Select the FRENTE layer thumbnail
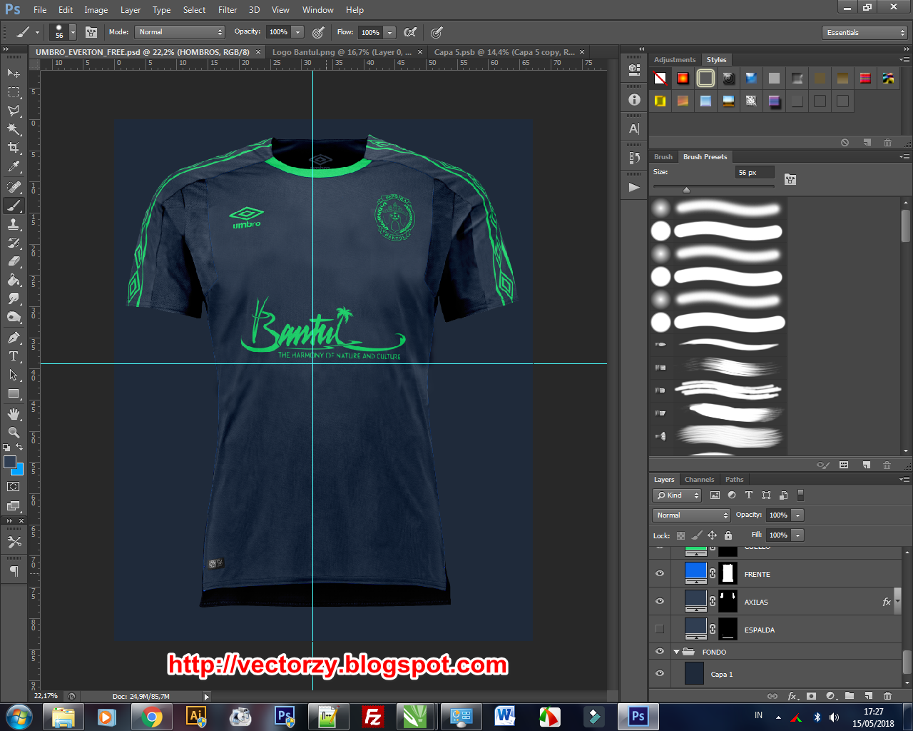 coord(695,573)
